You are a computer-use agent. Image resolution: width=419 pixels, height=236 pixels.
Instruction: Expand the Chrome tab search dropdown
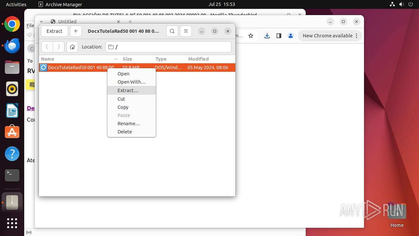point(41,22)
